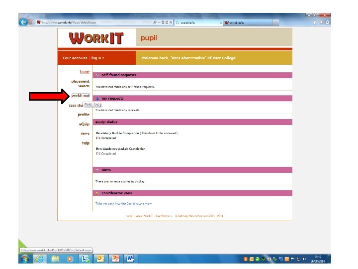Image resolution: width=358 pixels, height=269 pixels.
Task: Open Outlook on the taskbar
Action: [x=100, y=259]
